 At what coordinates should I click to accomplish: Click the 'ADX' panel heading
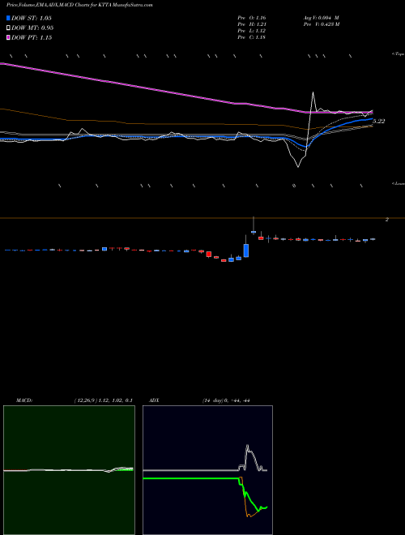(155, 400)
